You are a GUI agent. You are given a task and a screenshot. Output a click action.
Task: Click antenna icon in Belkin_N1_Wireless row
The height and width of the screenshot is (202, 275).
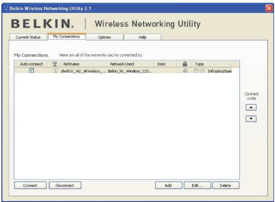pyautogui.click(x=56, y=71)
